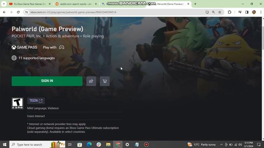The width and height of the screenshot is (264, 148).
Task: Click the Type here to search box
Action: click(37, 144)
